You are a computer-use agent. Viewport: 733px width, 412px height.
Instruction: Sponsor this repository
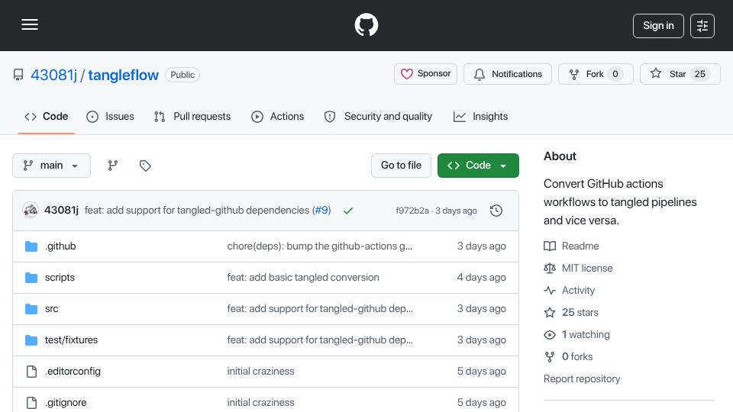[425, 74]
